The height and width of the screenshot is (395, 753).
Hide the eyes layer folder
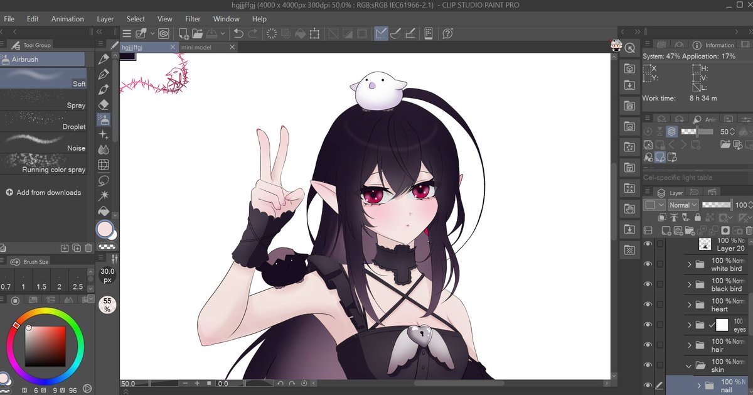648,325
